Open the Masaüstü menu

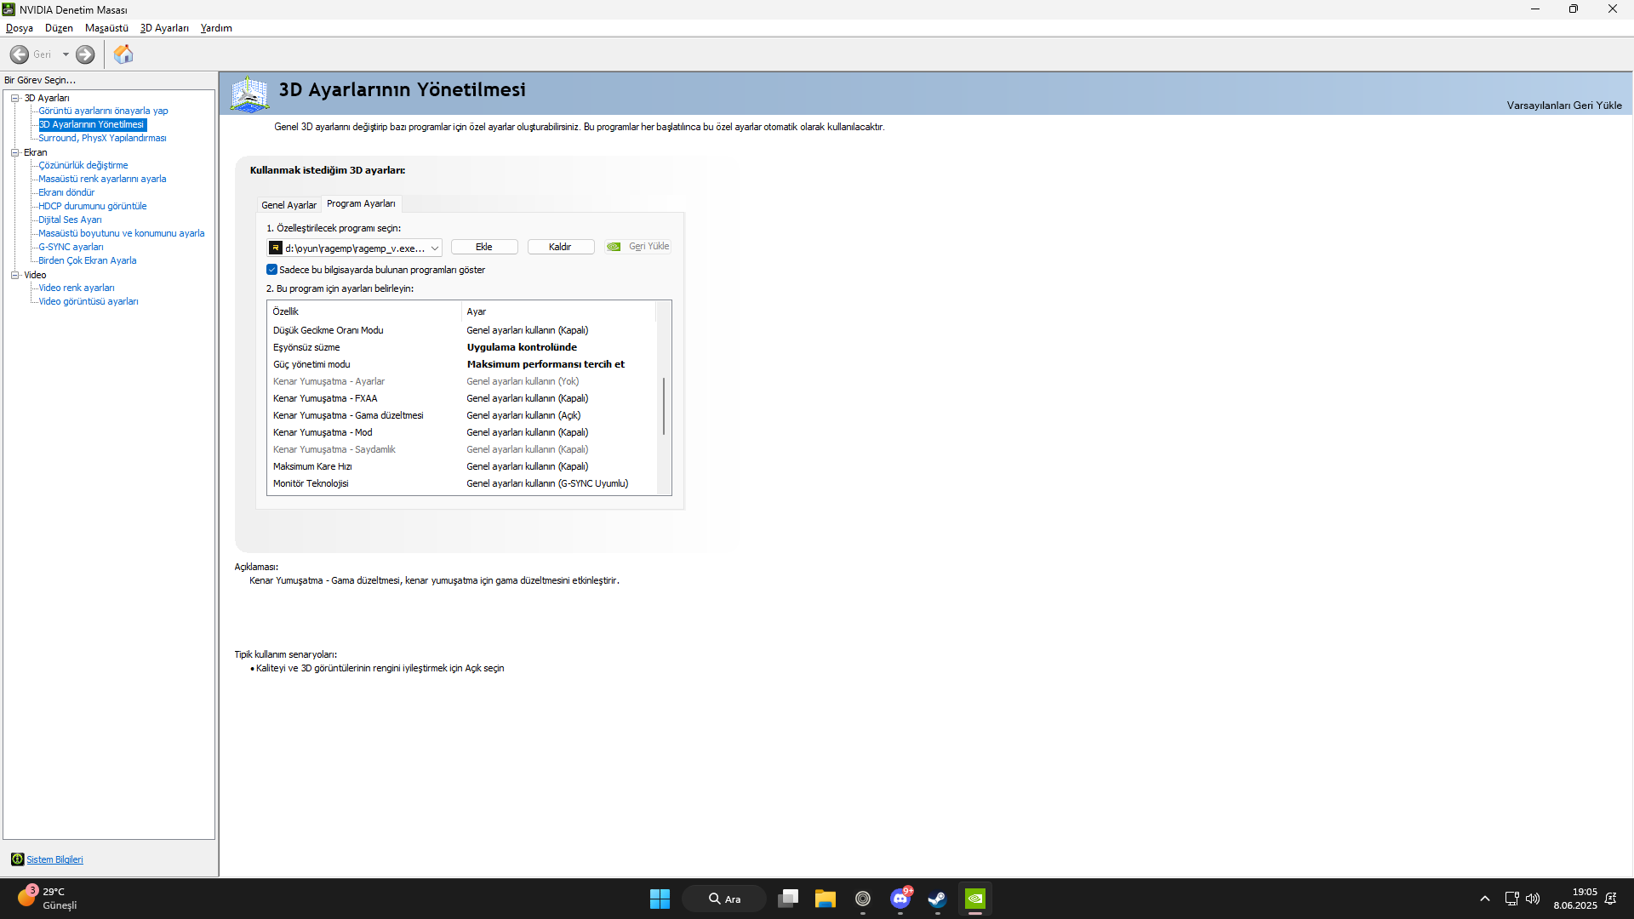click(x=106, y=28)
